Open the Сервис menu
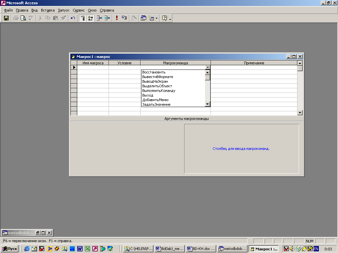This screenshot has width=338, height=253. tap(79, 10)
